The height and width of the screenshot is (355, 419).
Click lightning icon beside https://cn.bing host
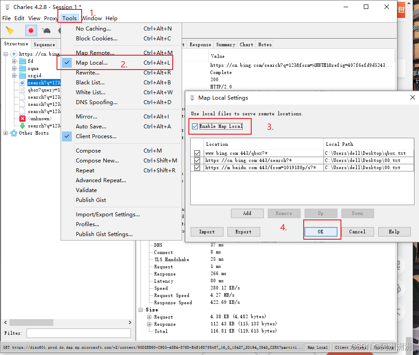(14, 54)
